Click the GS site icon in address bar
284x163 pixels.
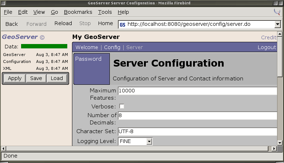(x=123, y=24)
